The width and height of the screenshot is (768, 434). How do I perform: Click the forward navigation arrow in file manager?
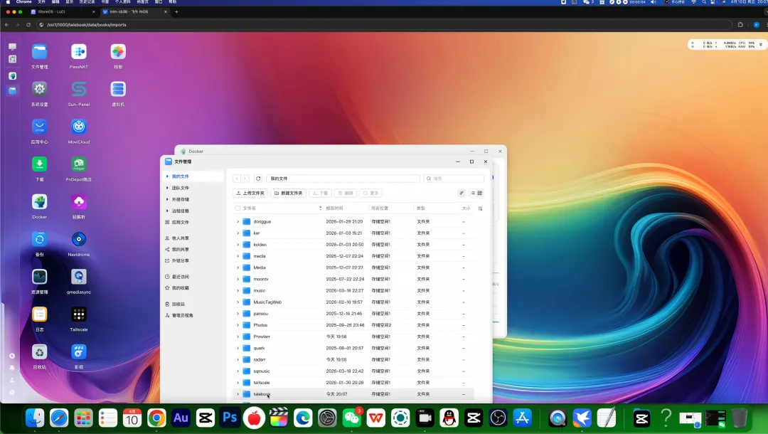(245, 179)
